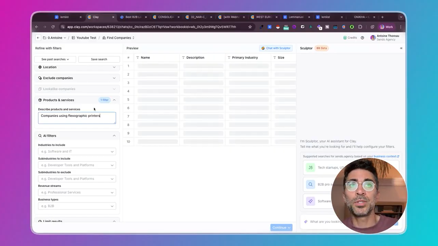Open the Work profile button
Viewport: 438px width, 246px height.
coord(386,27)
